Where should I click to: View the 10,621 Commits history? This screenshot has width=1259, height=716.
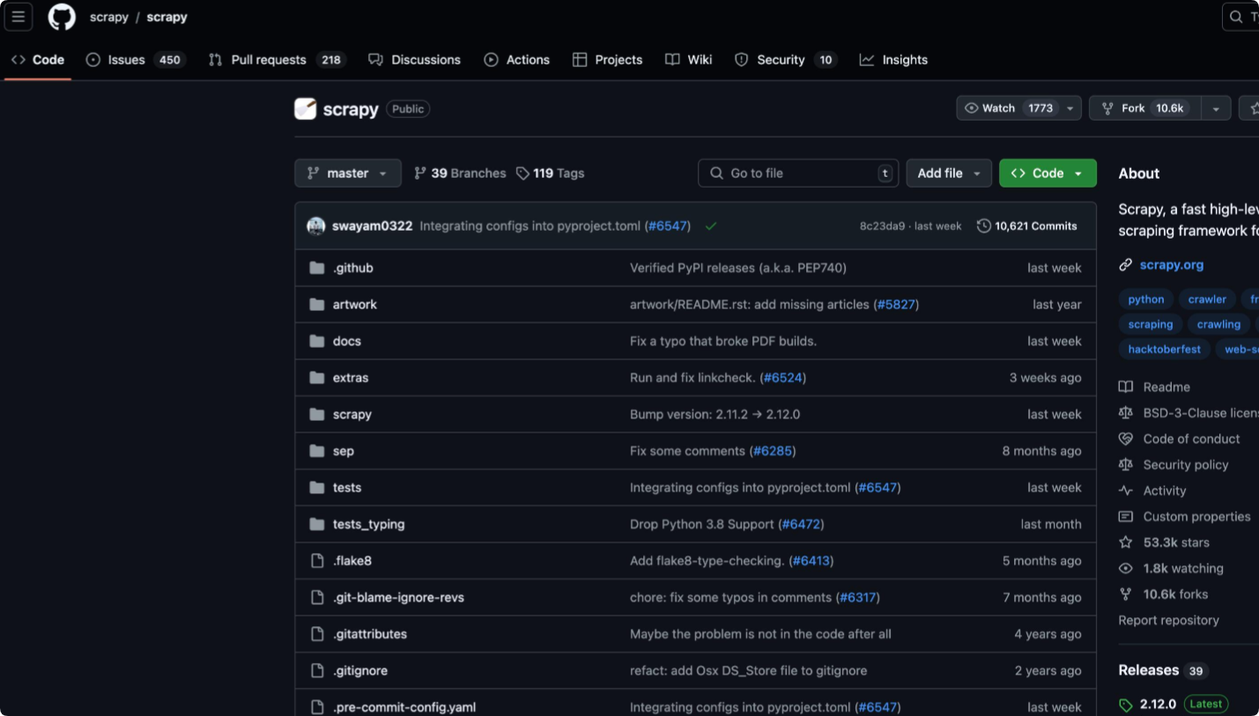click(1027, 226)
